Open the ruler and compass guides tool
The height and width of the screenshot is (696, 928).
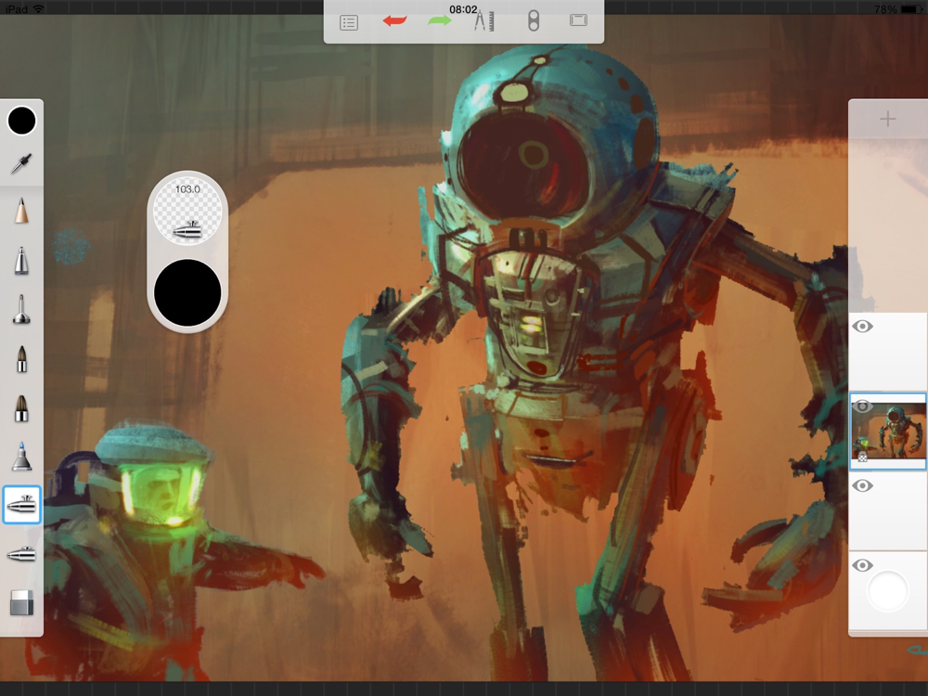(x=484, y=21)
